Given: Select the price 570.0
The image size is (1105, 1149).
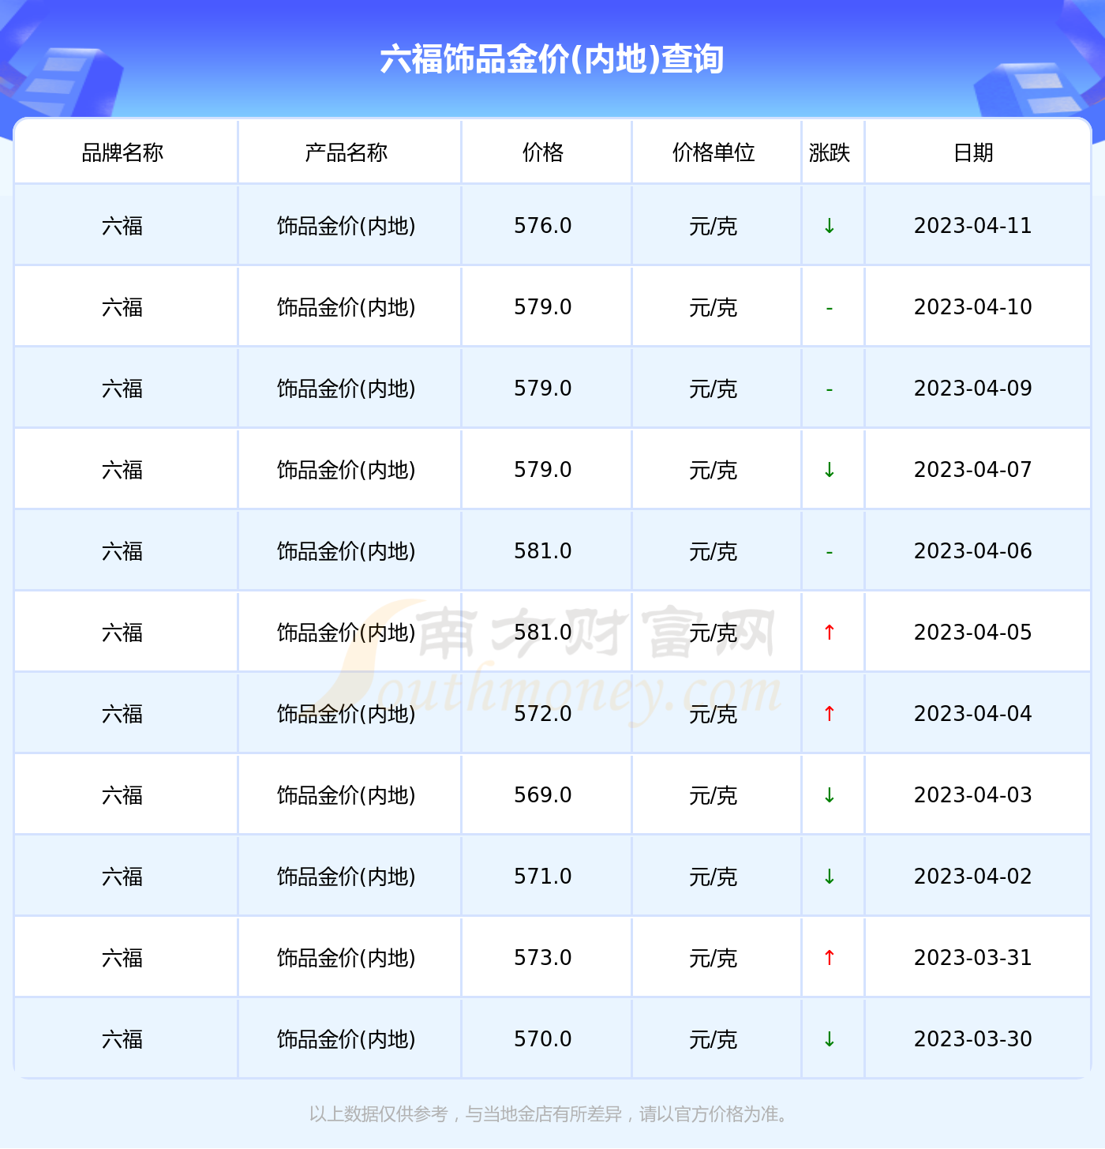Looking at the screenshot, I should coord(543,1039).
